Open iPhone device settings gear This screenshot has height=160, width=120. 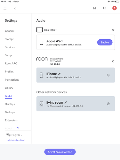tap(108, 75)
